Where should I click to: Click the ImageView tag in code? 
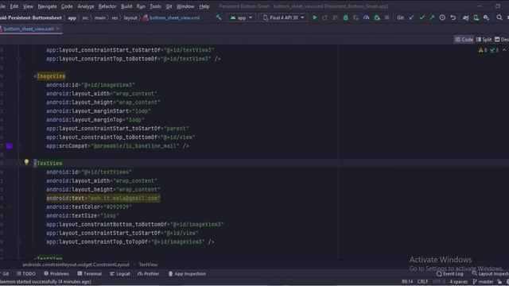51,76
